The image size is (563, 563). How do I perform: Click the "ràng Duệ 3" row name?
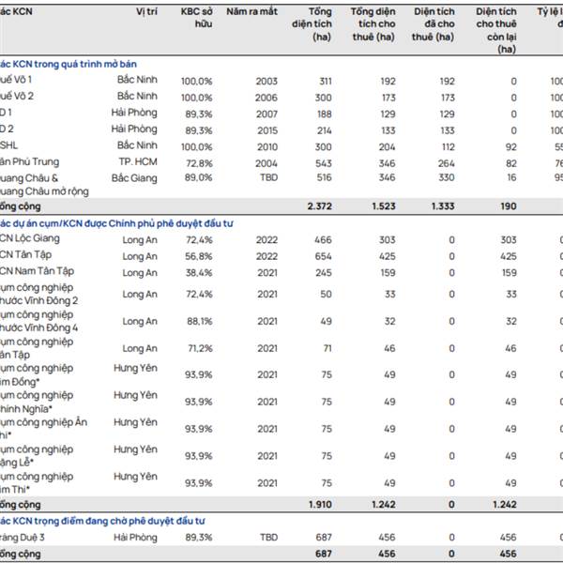(x=23, y=538)
